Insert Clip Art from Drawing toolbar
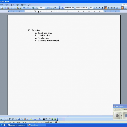Viewport: 127px width, 127px height. coord(25,119)
